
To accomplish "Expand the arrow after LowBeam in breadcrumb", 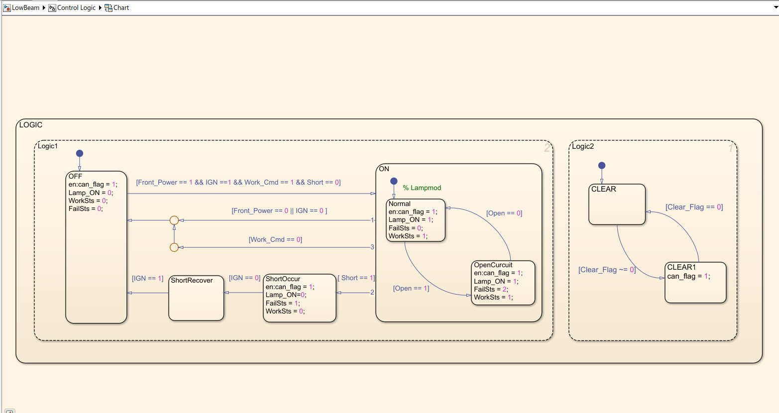I will tap(44, 8).
